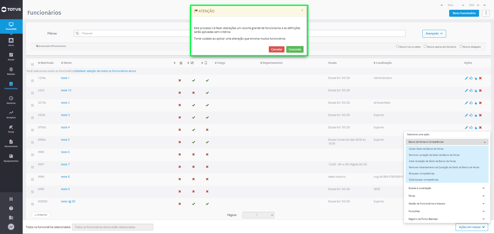Click the TOTVS logo

pyautogui.click(x=11, y=10)
